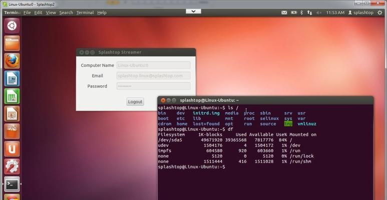Viewport: 387px width, 200px height.
Task: Close the Splashtop Streamer window
Action: pos(82,52)
